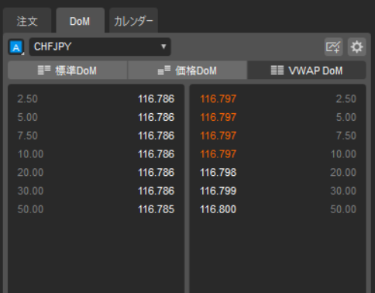The width and height of the screenshot is (375, 293).
Task: Click bid price 116.786 in 2.50 row
Action: click(x=157, y=99)
